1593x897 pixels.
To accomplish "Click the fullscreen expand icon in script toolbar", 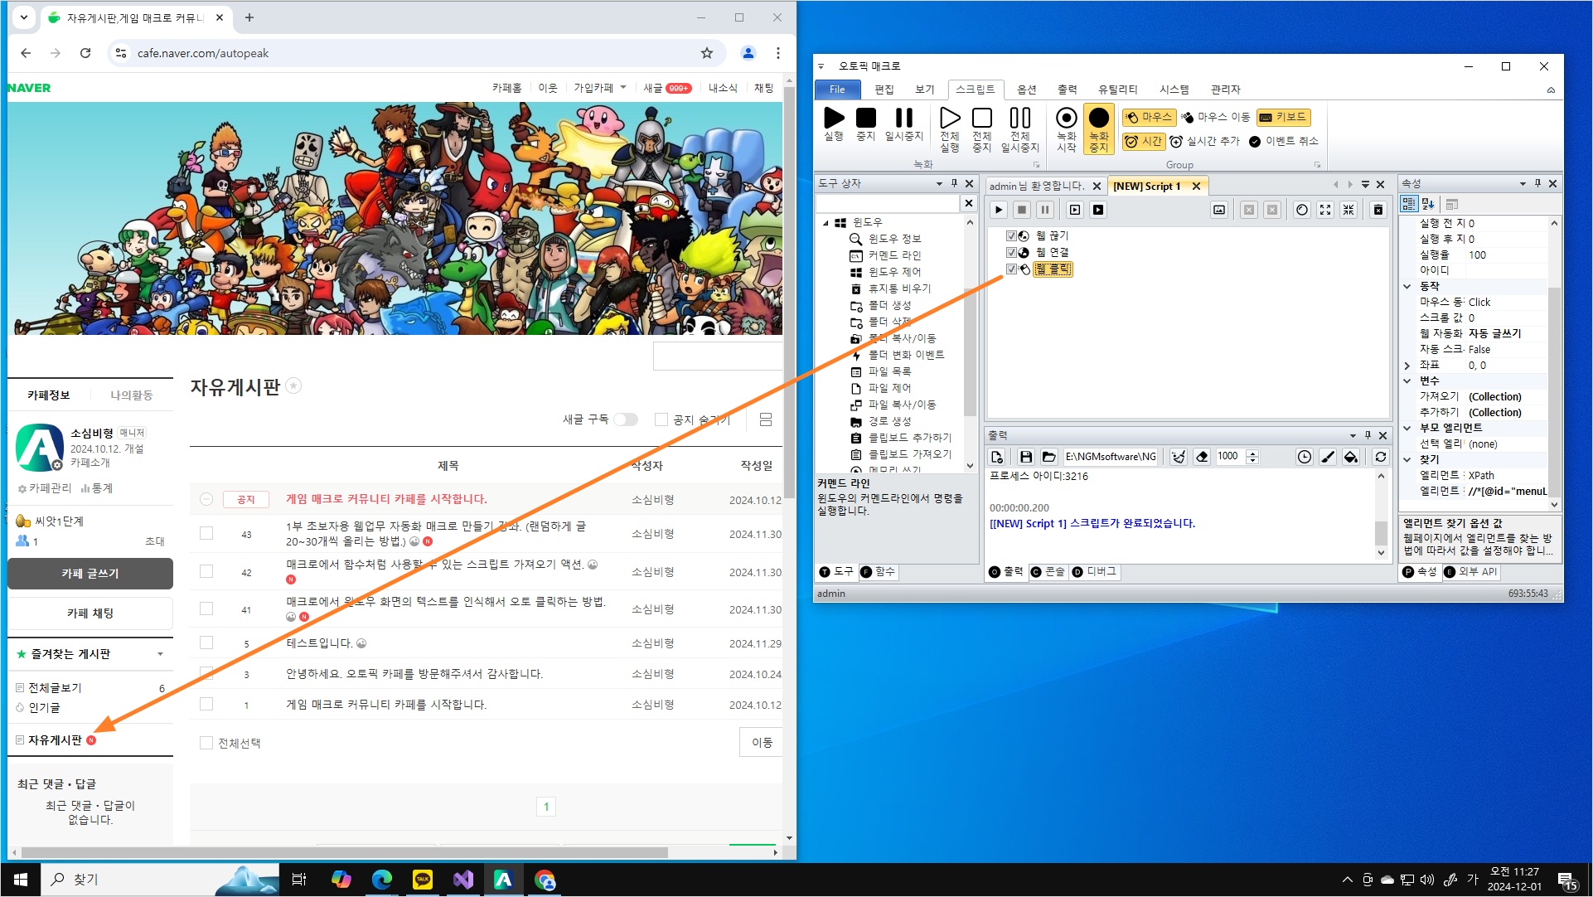I will pyautogui.click(x=1325, y=210).
